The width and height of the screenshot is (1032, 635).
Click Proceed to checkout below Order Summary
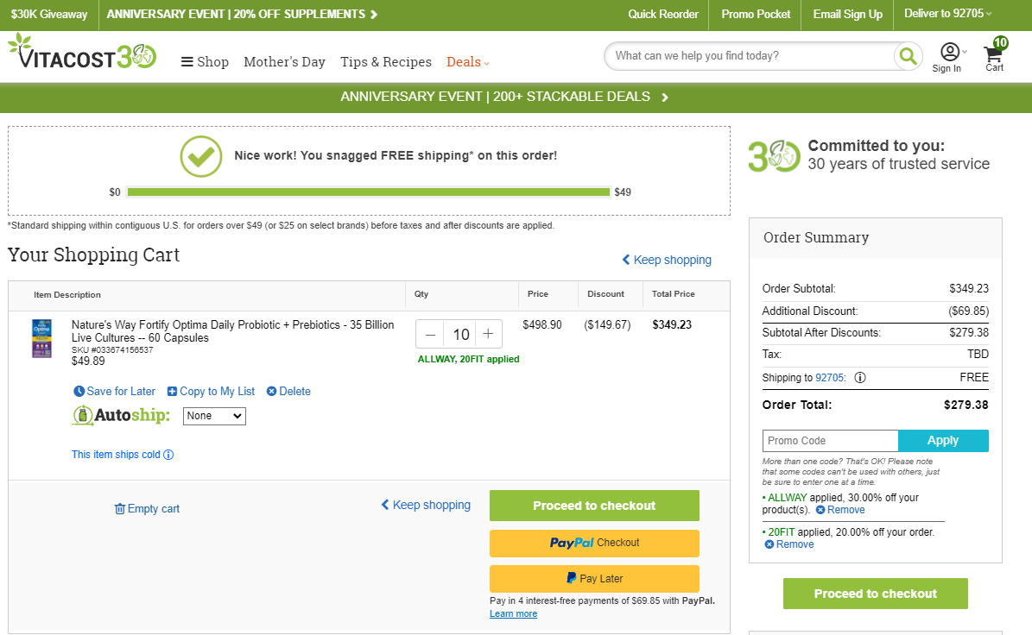click(x=876, y=594)
